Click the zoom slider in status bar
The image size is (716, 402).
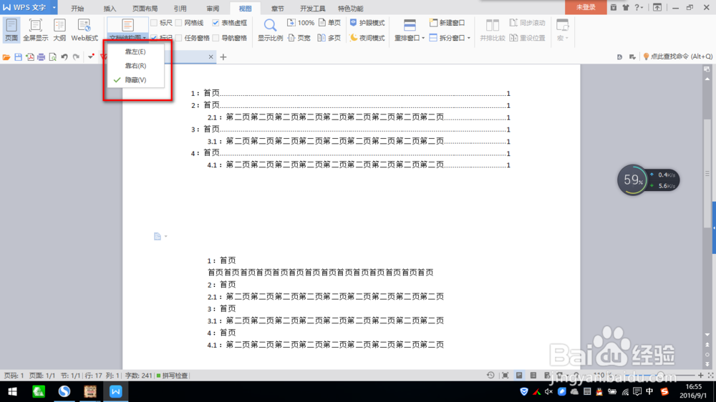(x=661, y=376)
